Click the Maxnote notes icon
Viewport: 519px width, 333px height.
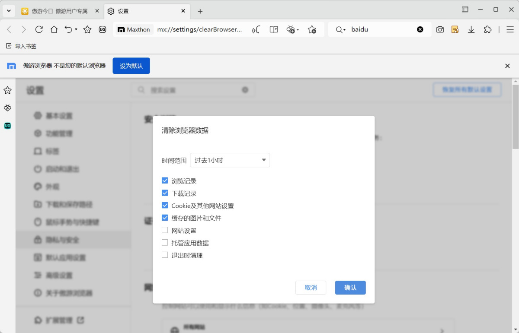pyautogui.click(x=455, y=29)
